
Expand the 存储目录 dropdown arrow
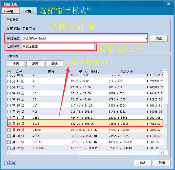[x=146, y=38]
